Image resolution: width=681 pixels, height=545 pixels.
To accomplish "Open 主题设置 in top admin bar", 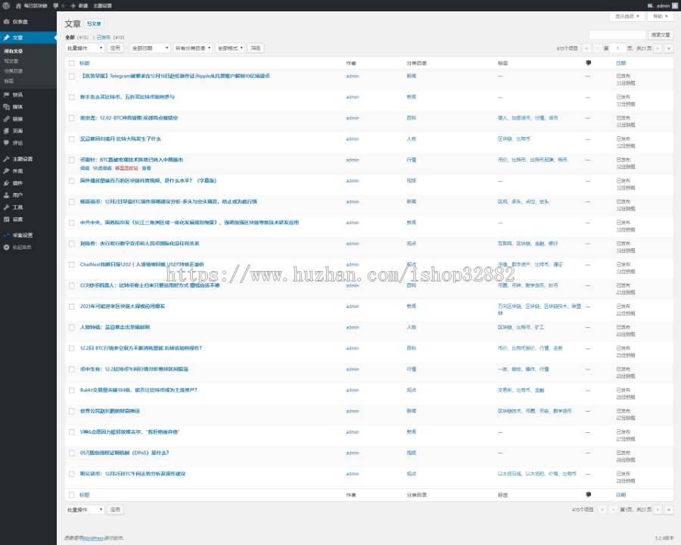I will tap(102, 5).
